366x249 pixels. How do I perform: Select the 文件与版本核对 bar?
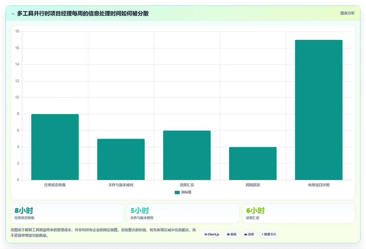[x=121, y=159]
